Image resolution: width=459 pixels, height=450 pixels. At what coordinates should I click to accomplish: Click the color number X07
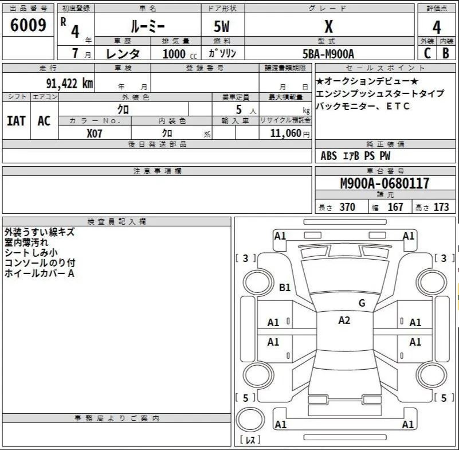95,132
